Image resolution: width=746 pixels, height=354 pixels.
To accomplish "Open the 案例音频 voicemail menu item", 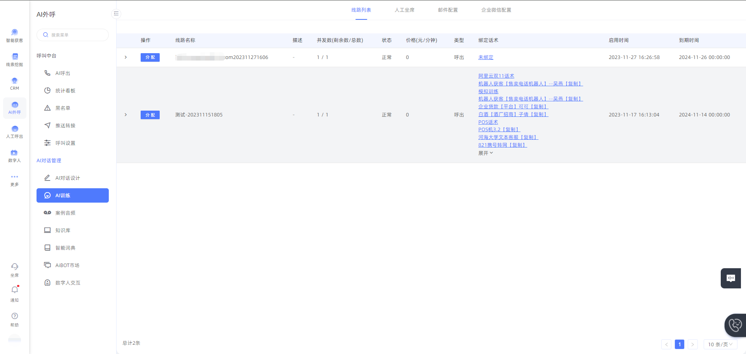I will click(x=73, y=213).
